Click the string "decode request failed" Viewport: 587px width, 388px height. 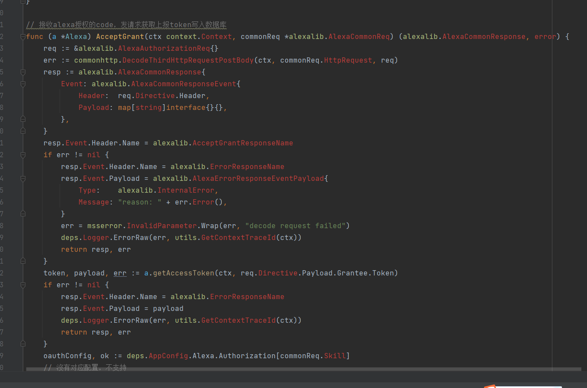295,226
